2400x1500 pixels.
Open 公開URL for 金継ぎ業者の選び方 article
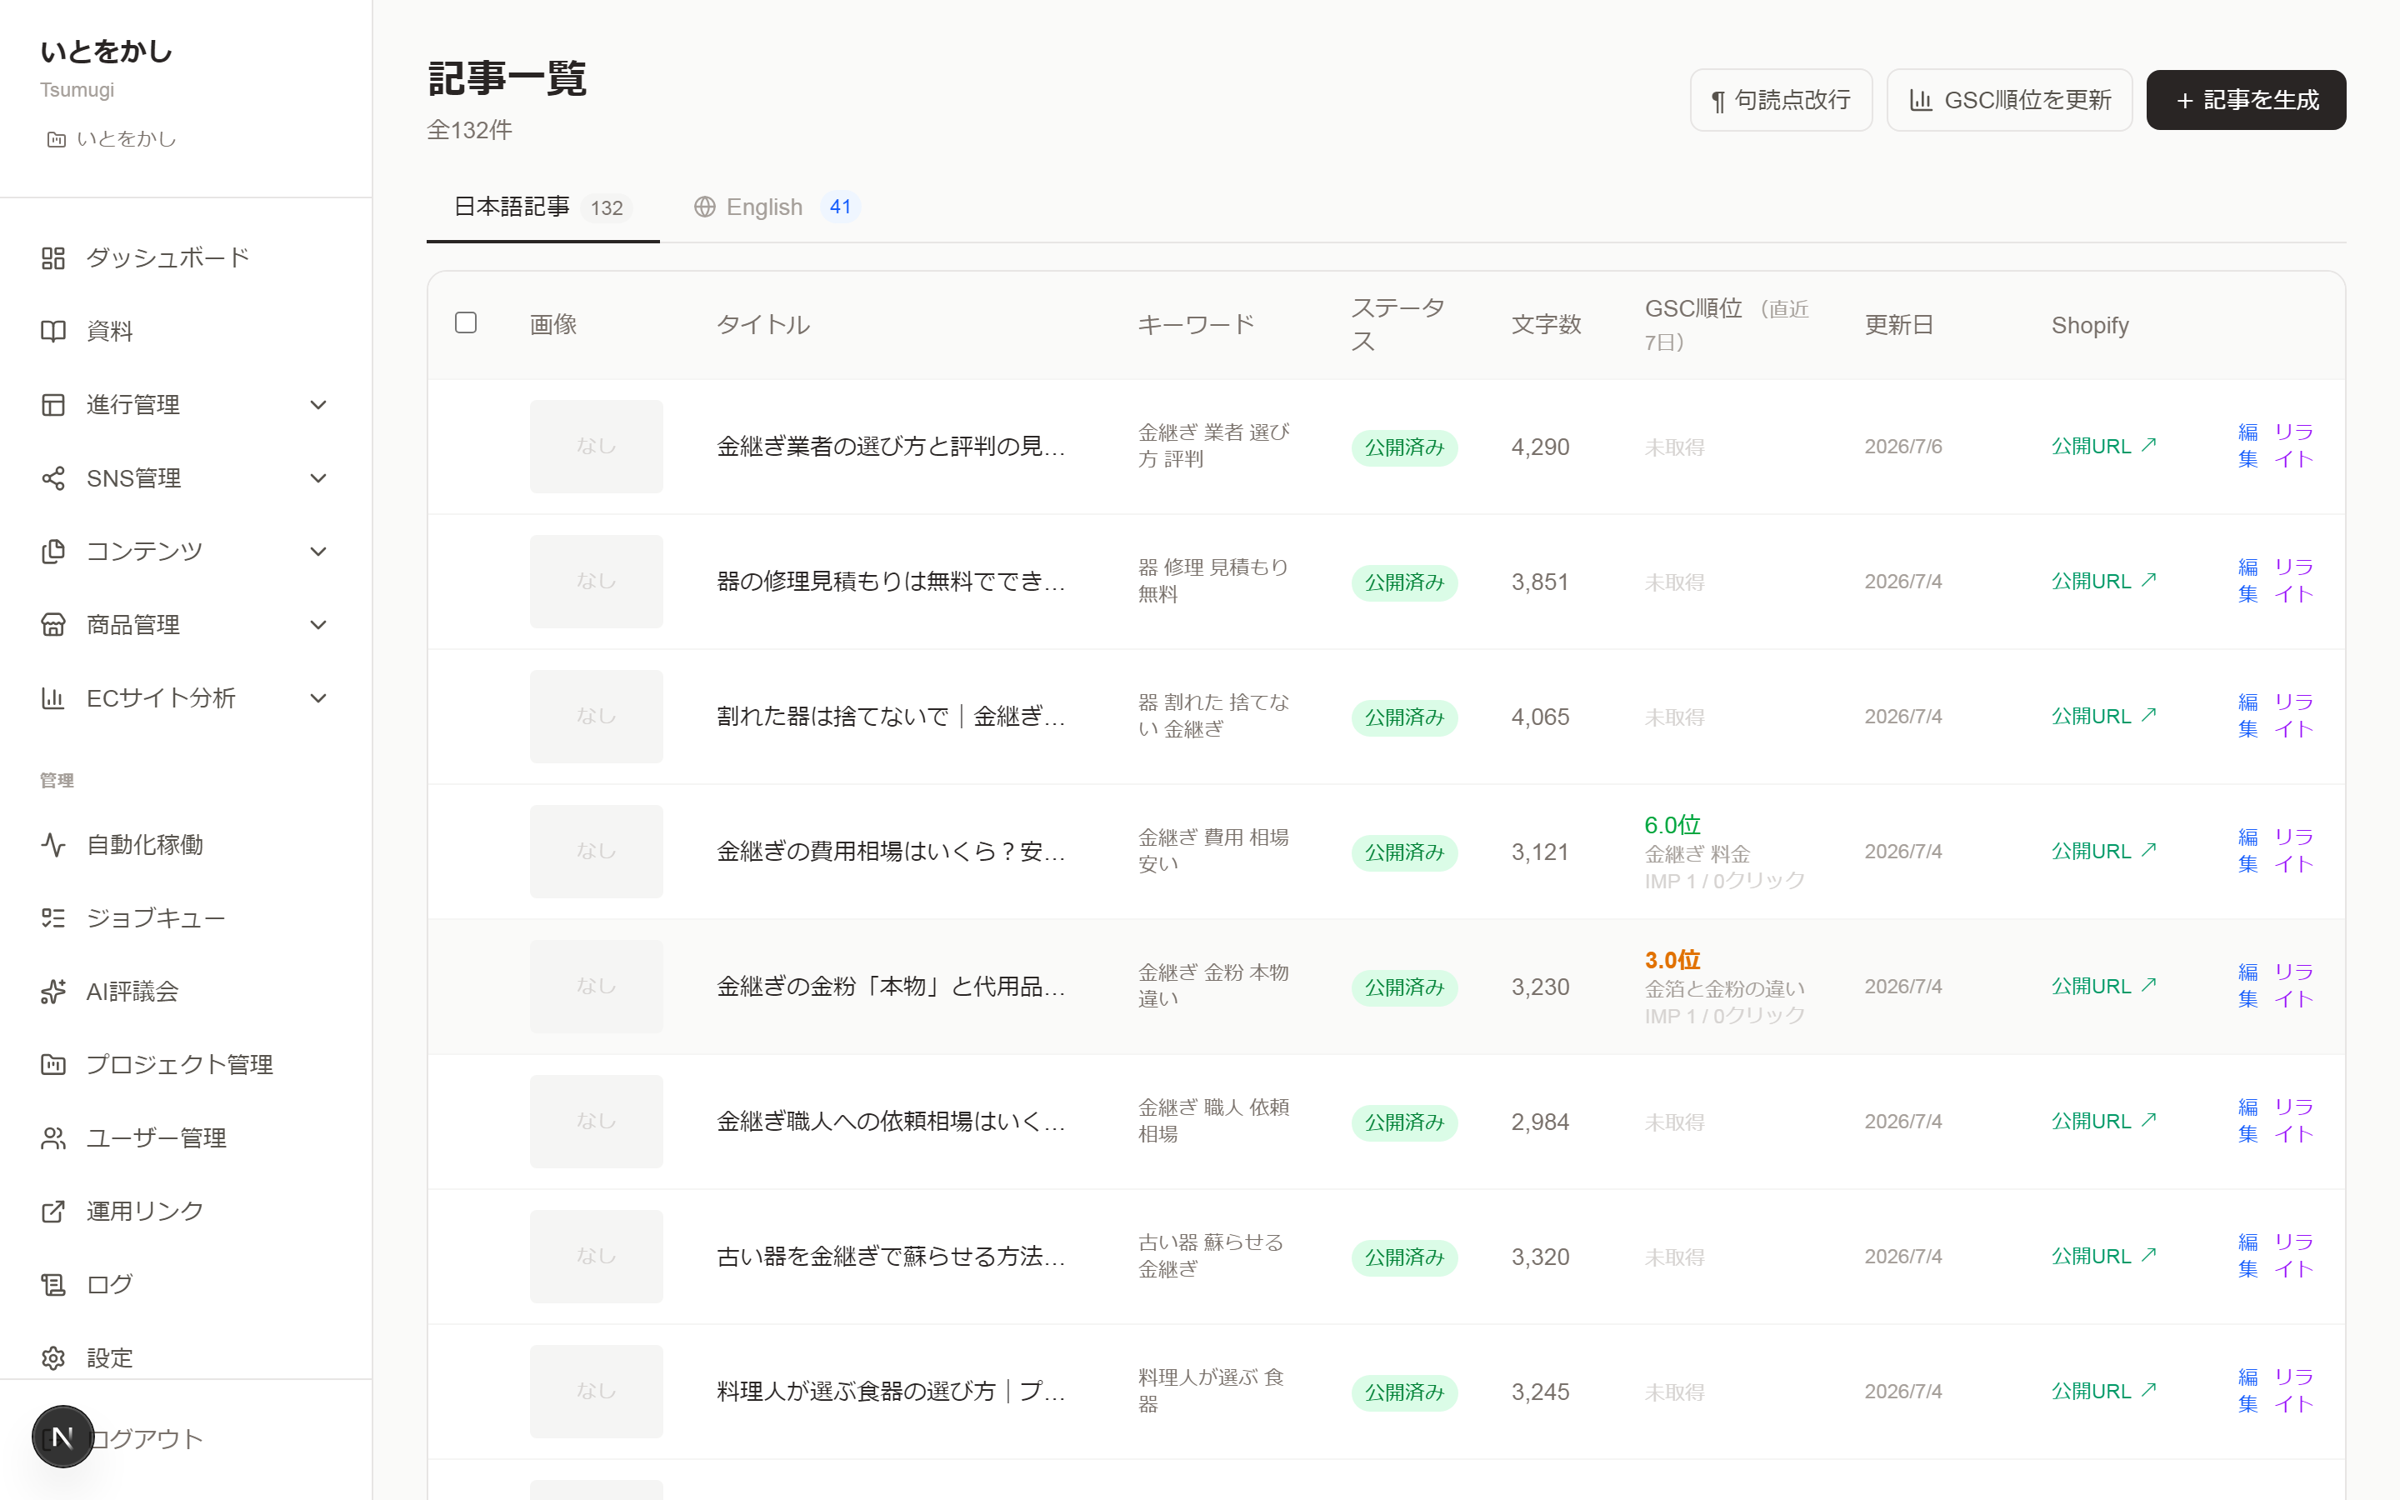click(2103, 447)
